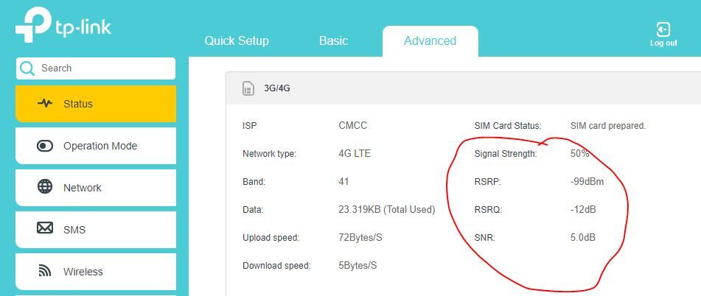
Task: Open Wireless settings menu
Action: pyautogui.click(x=83, y=272)
